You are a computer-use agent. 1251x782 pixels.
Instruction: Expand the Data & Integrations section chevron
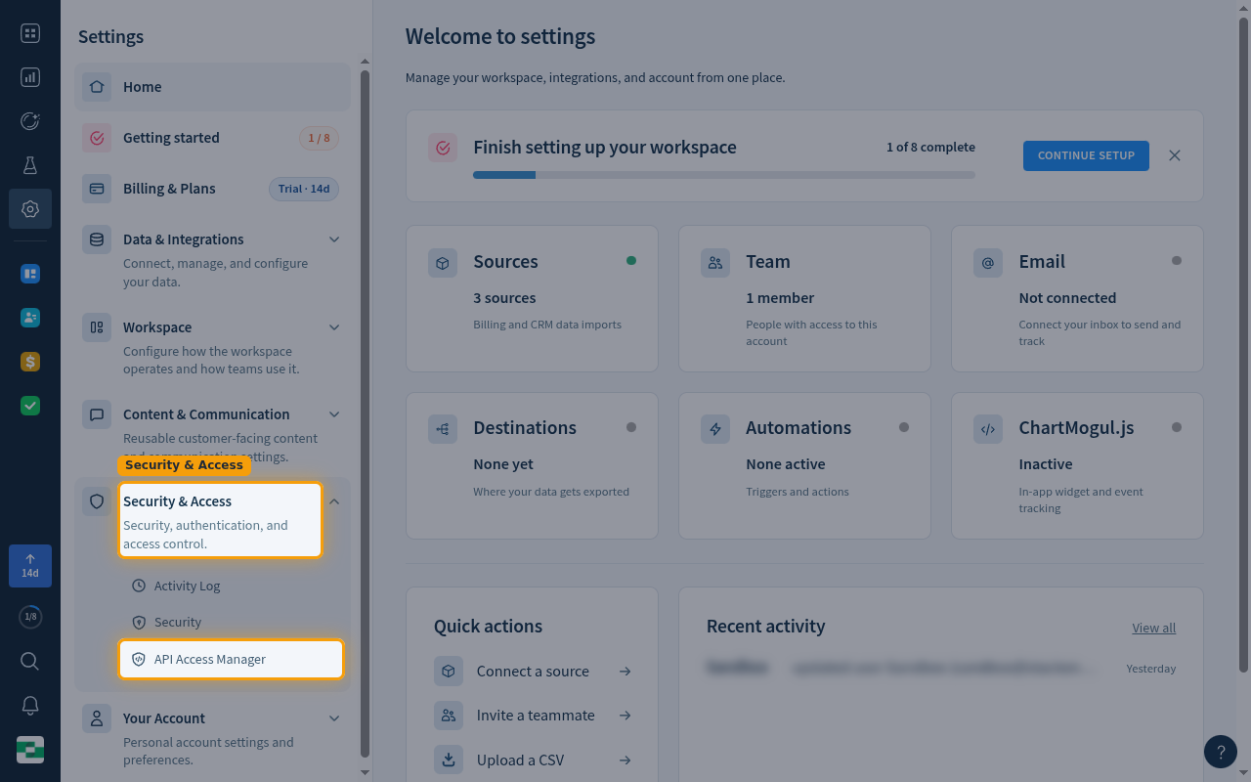pyautogui.click(x=334, y=239)
